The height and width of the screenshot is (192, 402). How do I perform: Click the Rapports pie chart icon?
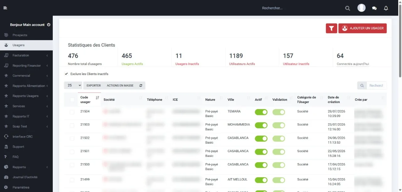(x=6, y=167)
